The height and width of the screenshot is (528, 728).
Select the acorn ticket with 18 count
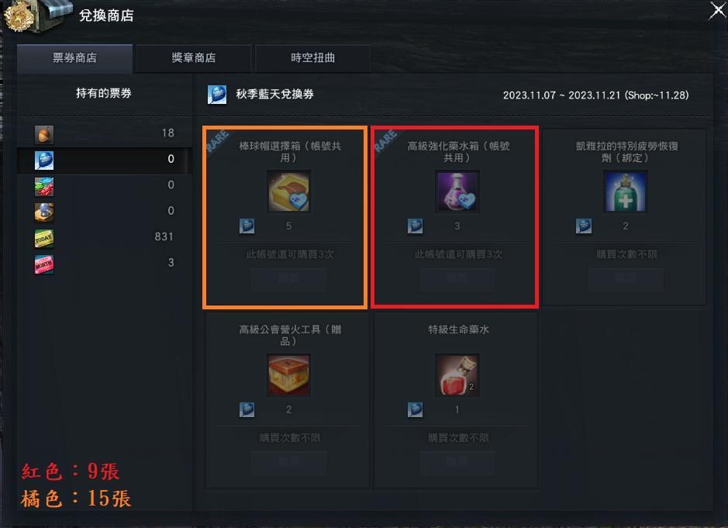105,135
